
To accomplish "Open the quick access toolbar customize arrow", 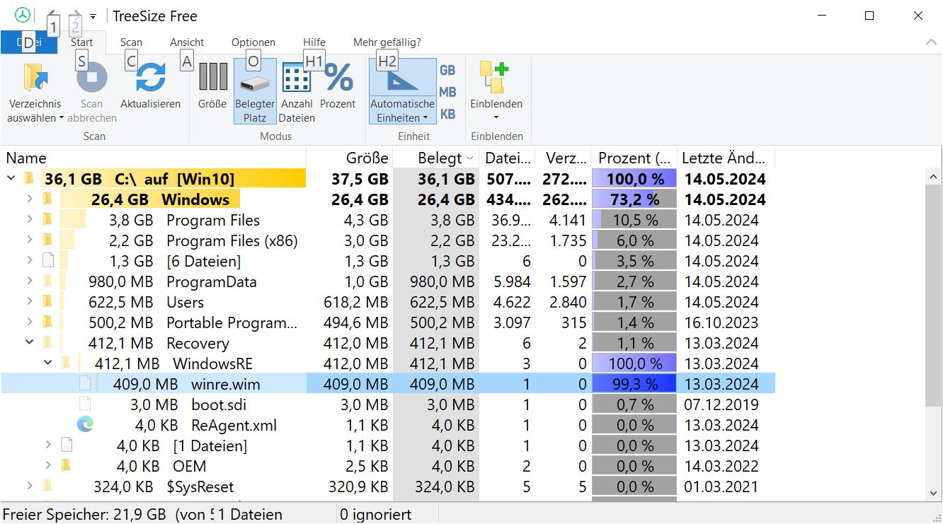I will click(x=93, y=16).
